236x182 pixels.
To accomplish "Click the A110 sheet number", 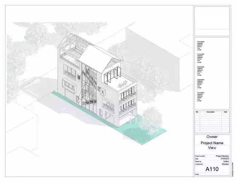I will (212, 169).
